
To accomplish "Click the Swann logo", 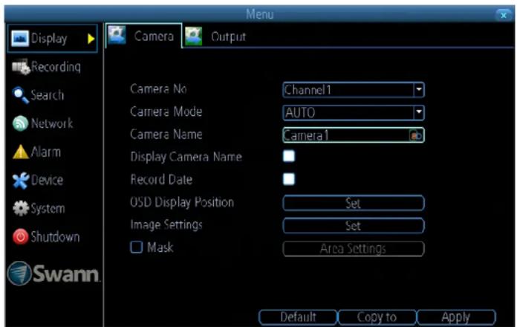I will (53, 273).
